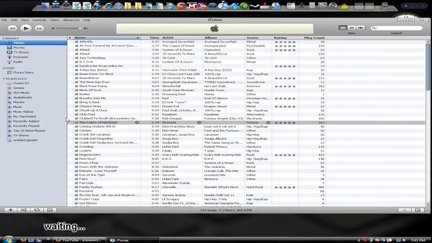Open Podcasts in the Library sidebar
Viewport: 432px width, 243px height.
tap(20, 57)
